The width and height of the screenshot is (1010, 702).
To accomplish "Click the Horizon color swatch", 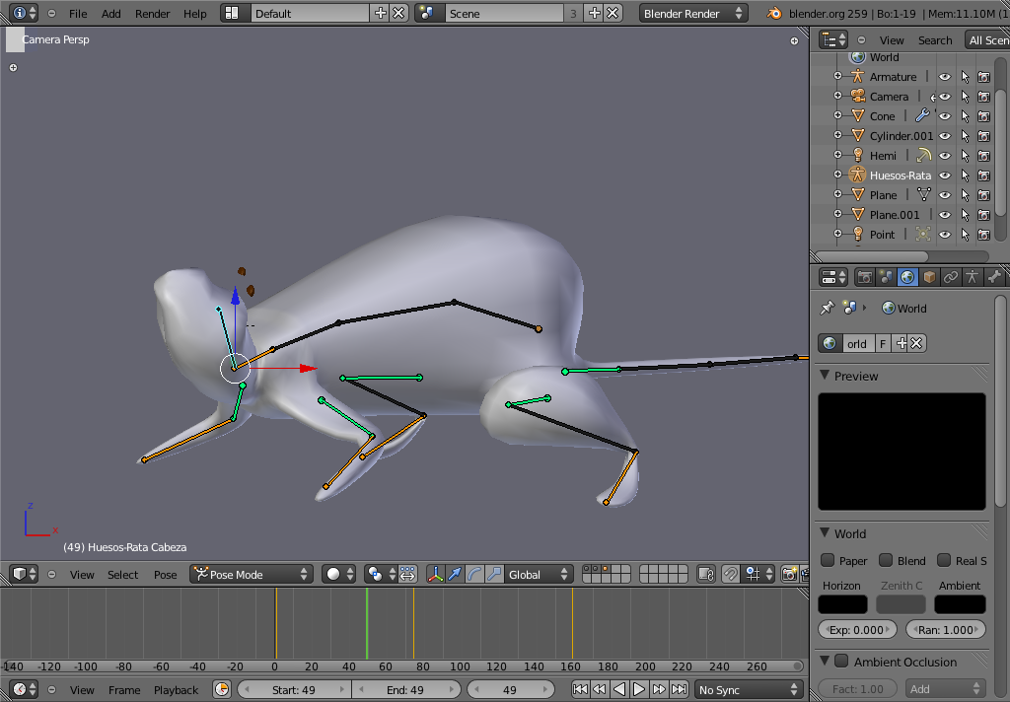I will (842, 604).
